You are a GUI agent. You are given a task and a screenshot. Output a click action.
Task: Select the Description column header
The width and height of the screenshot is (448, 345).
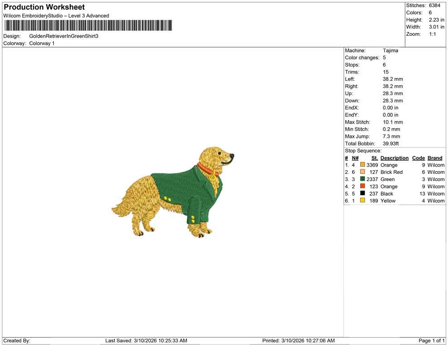coord(395,158)
